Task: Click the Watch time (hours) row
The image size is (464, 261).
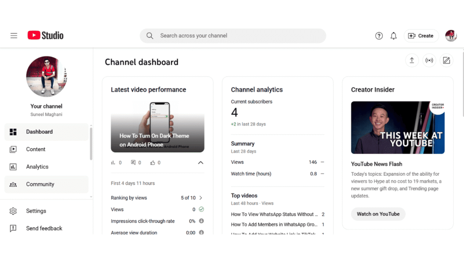Action: [278, 174]
